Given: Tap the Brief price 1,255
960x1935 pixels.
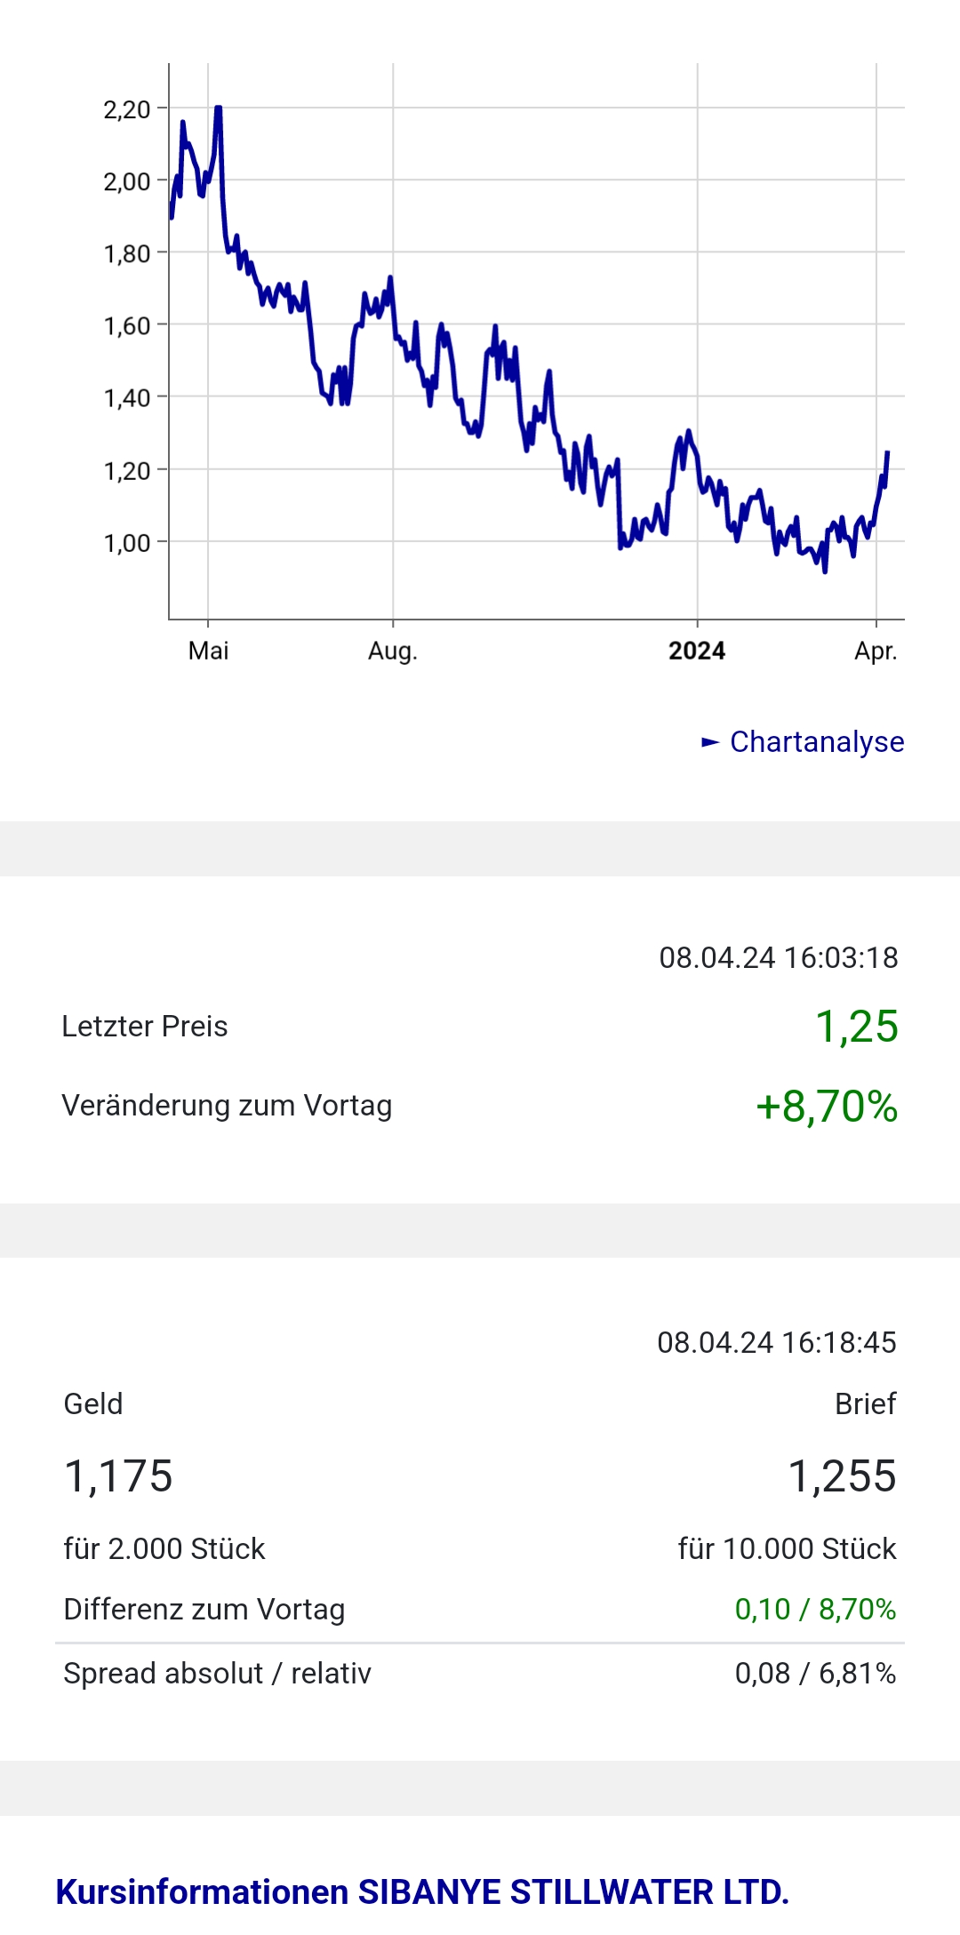Looking at the screenshot, I should coord(842,1475).
